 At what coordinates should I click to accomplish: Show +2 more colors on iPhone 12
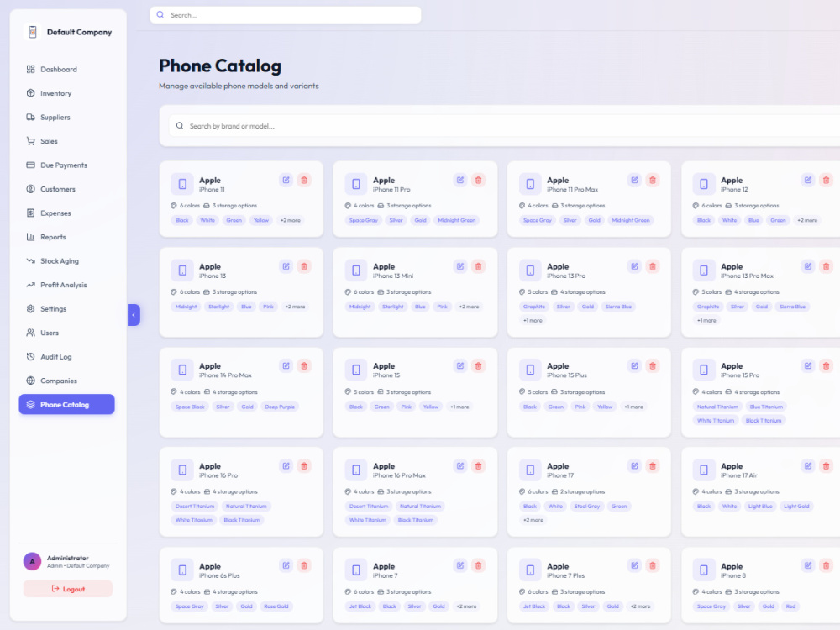pos(807,220)
